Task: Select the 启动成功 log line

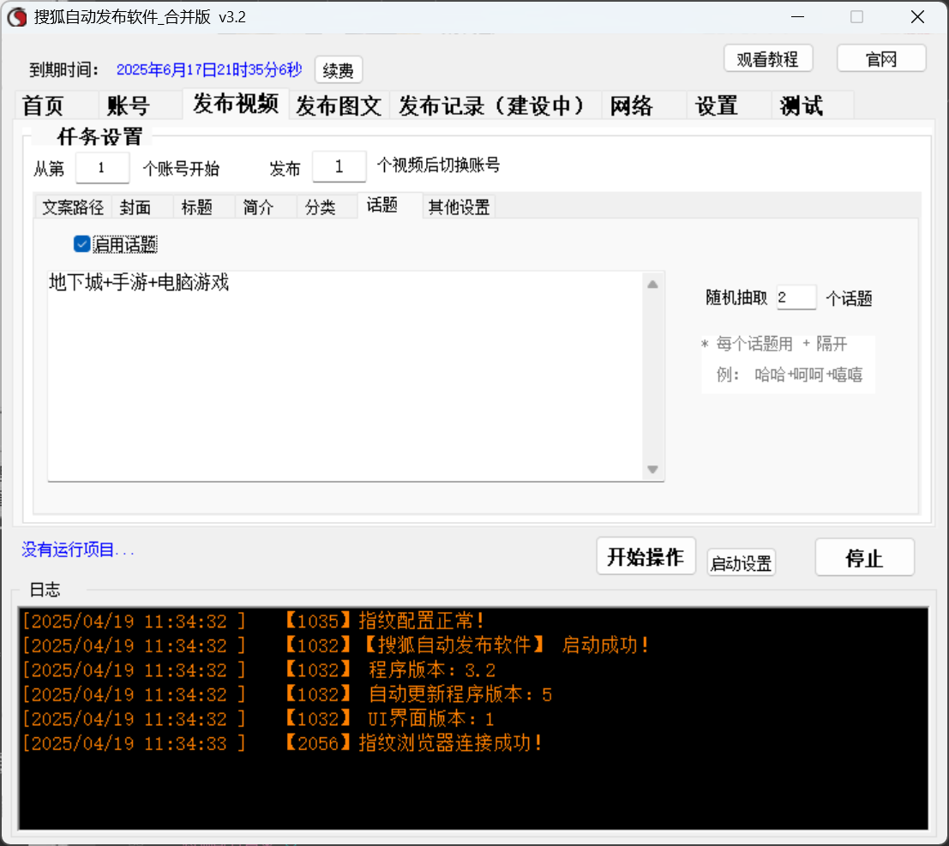Action: pos(336,645)
